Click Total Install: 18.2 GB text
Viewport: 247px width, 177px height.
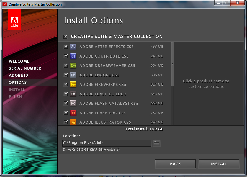click(x=144, y=129)
